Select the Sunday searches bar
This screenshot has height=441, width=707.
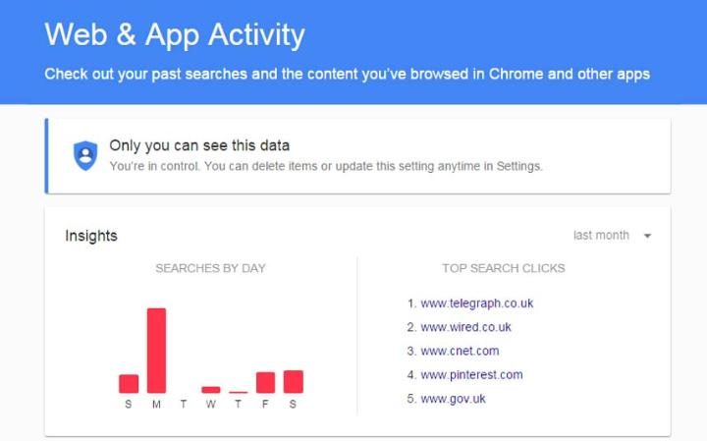pyautogui.click(x=129, y=383)
